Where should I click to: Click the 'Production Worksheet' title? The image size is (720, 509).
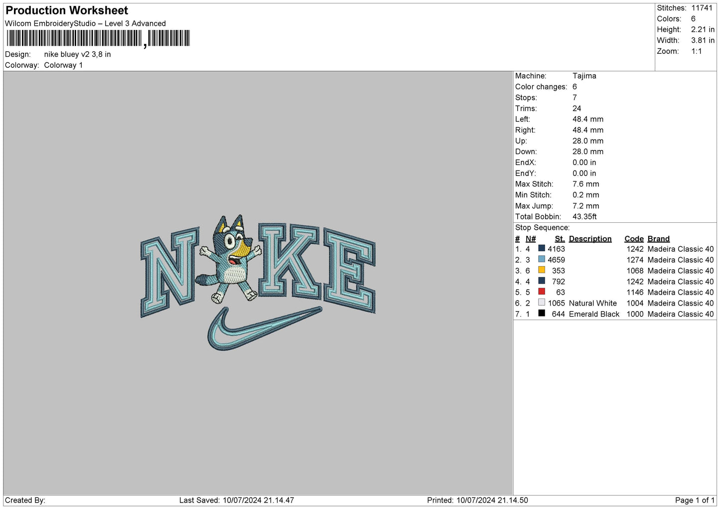(x=67, y=10)
